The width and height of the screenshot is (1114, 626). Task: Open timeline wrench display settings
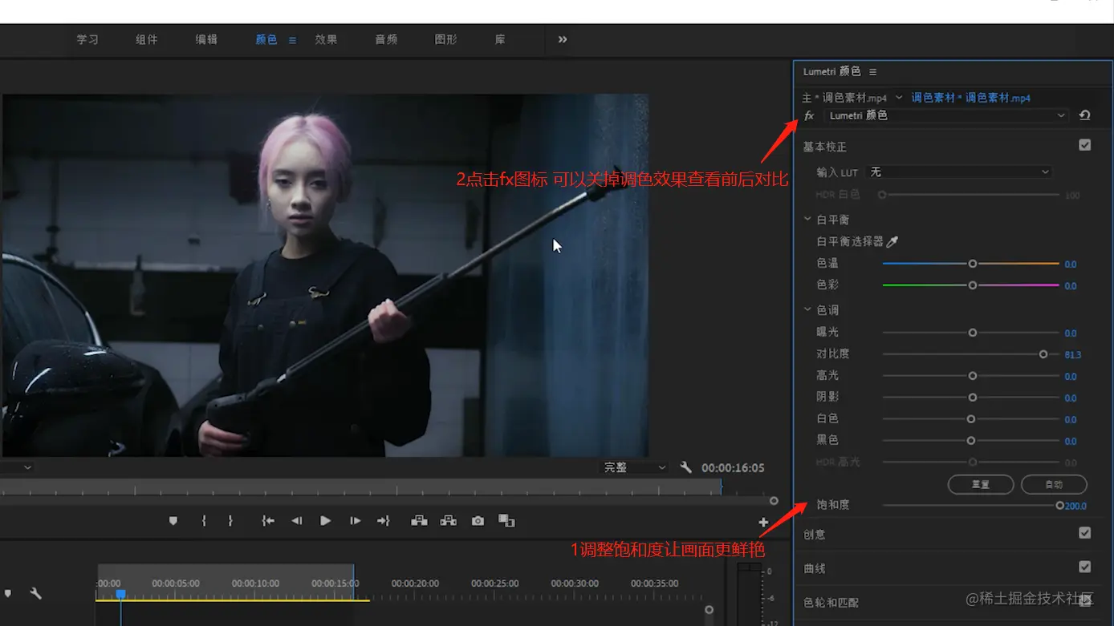[35, 594]
